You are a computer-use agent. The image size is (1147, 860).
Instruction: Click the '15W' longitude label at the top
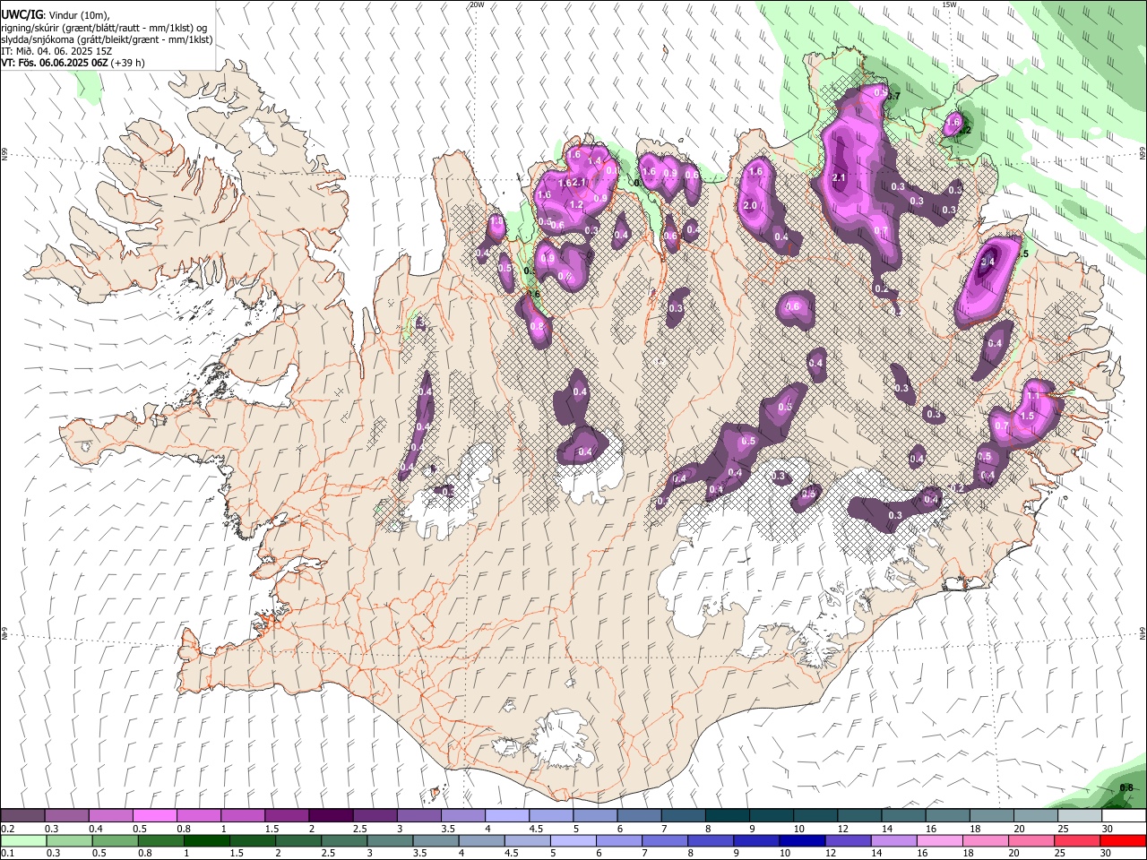[x=949, y=4]
